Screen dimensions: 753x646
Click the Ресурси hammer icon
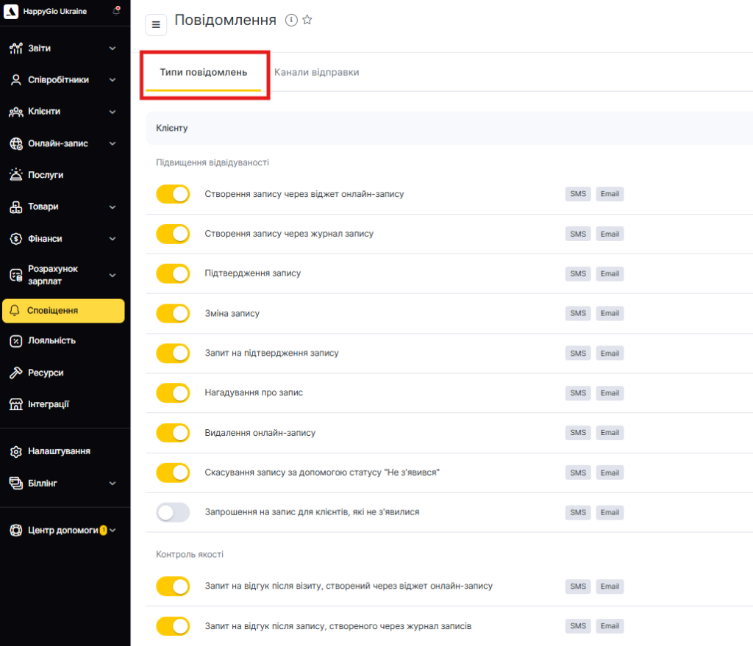click(16, 373)
